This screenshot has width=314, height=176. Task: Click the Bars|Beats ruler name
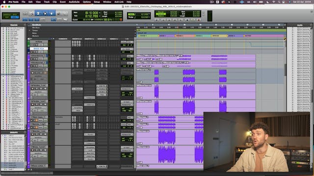click(x=37, y=25)
